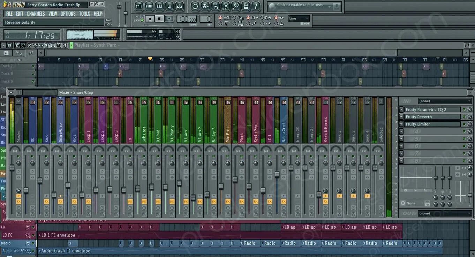Click the tempo display 138.000
The width and height of the screenshot is (475, 257).
tap(187, 19)
